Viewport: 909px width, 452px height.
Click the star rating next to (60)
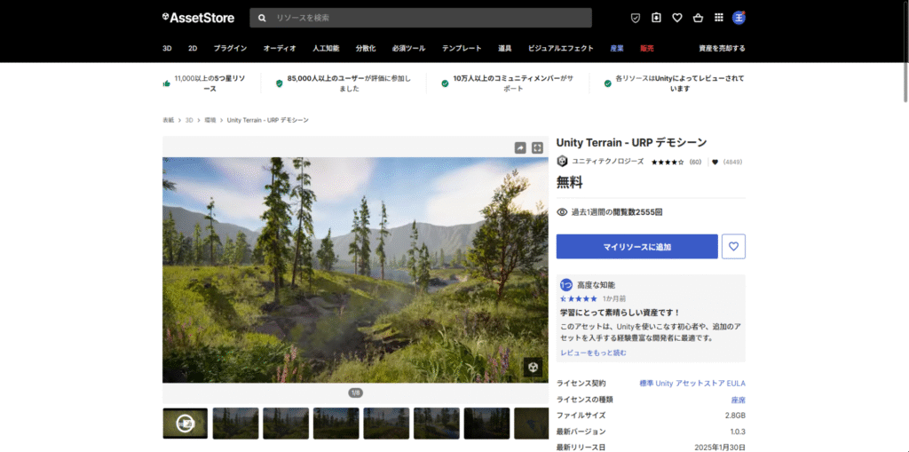(x=668, y=162)
